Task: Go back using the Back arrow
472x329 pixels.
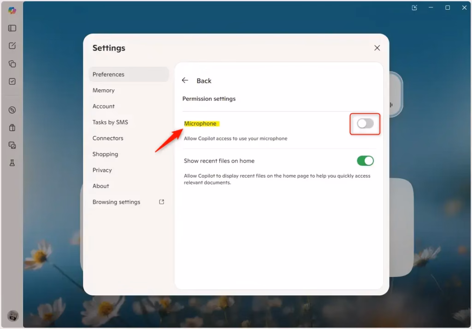Action: 185,81
